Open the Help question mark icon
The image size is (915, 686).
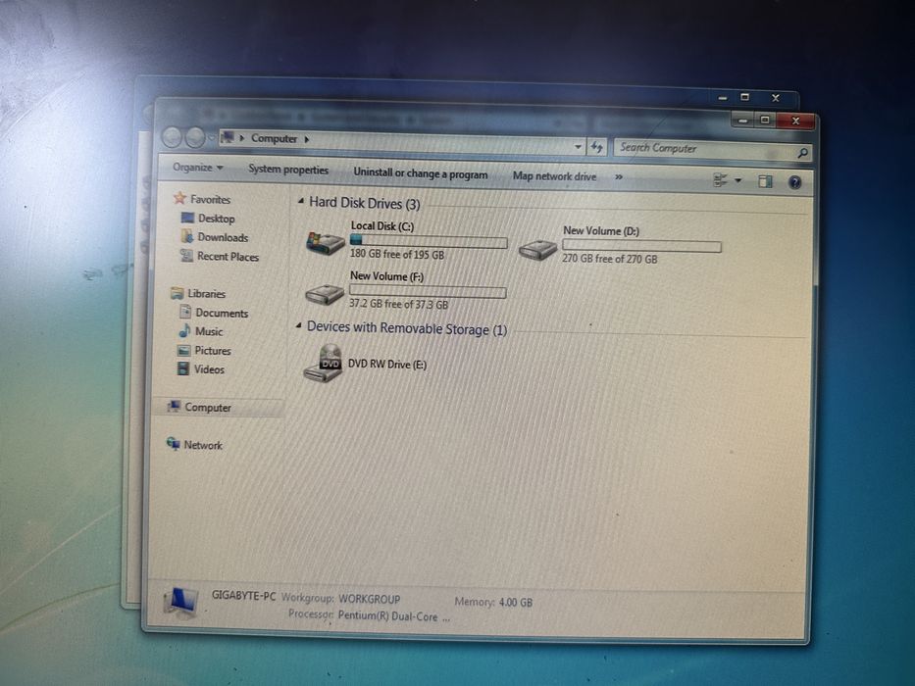click(x=794, y=182)
